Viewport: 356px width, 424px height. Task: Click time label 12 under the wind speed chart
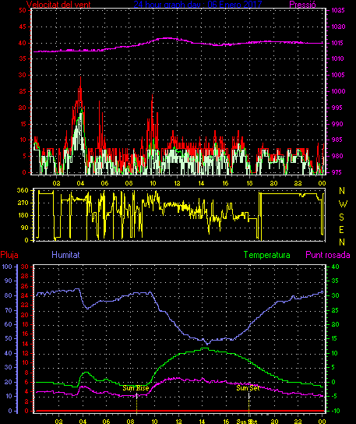tap(177, 183)
